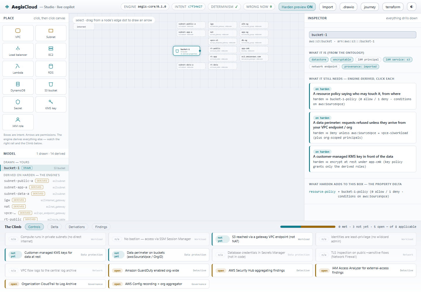Click the vpce-s3 derived node on canvas
Screen dimensions: 421x292
click(x=222, y=41)
